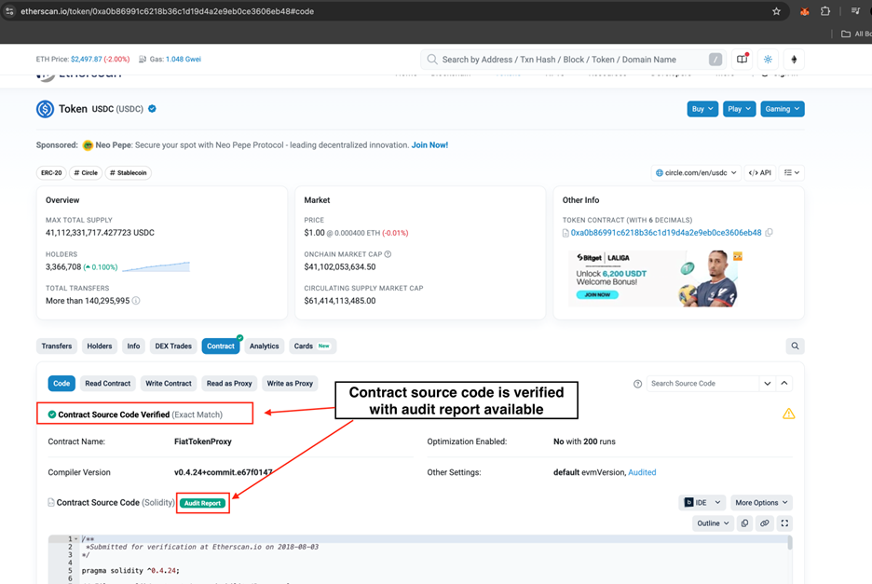Open the Read as Proxy sub-tab
Image resolution: width=872 pixels, height=584 pixels.
229,383
